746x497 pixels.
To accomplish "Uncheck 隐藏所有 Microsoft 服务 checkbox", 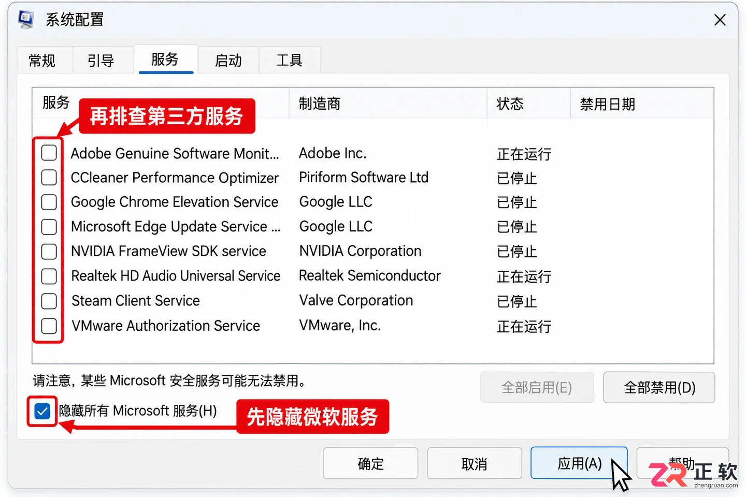I will click(x=42, y=412).
